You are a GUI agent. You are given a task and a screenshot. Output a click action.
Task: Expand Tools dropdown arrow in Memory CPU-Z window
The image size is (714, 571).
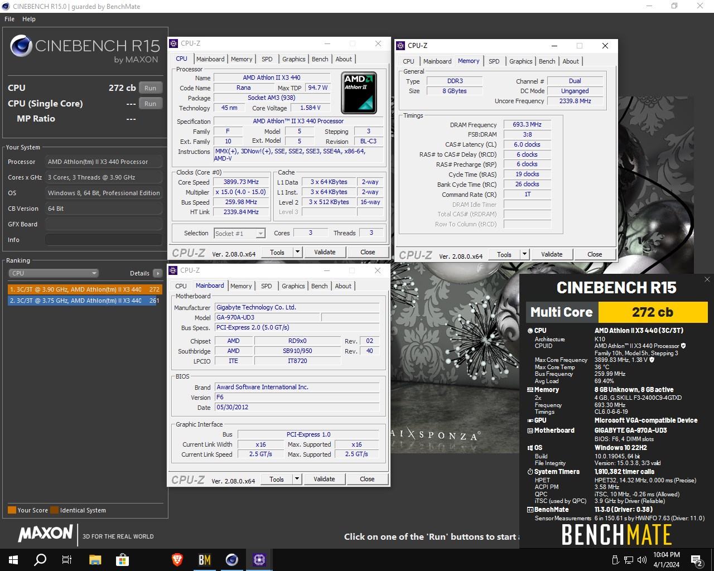pos(524,255)
